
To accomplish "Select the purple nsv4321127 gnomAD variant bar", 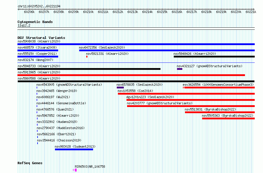I will click(x=180, y=69).
